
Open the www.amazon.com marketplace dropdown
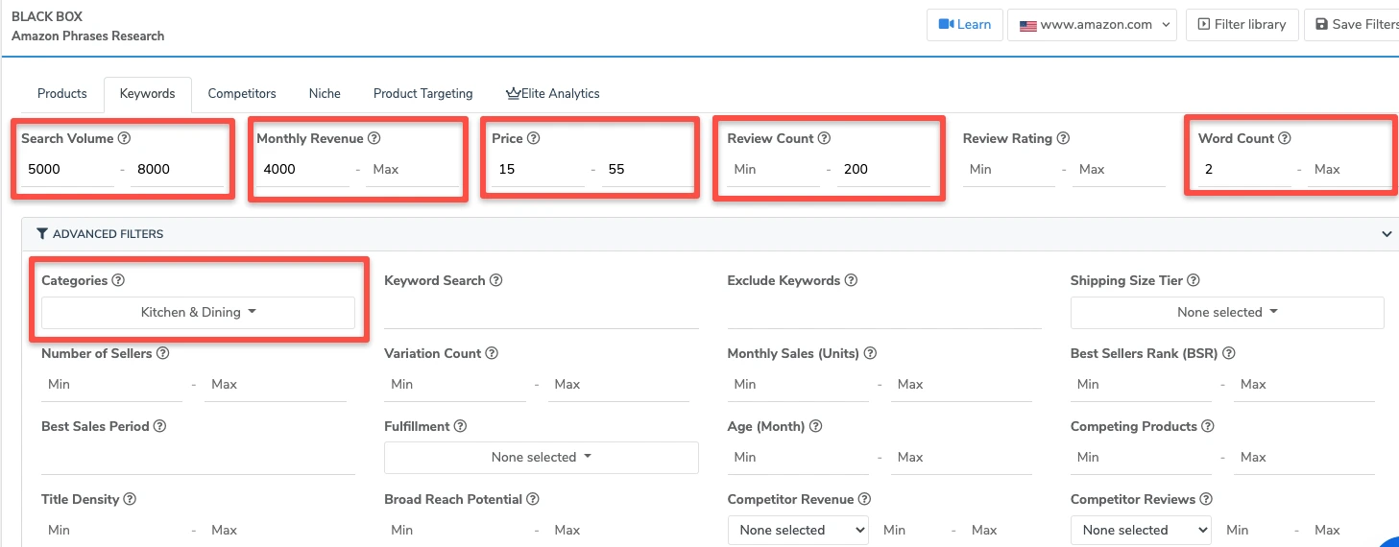pyautogui.click(x=1092, y=25)
